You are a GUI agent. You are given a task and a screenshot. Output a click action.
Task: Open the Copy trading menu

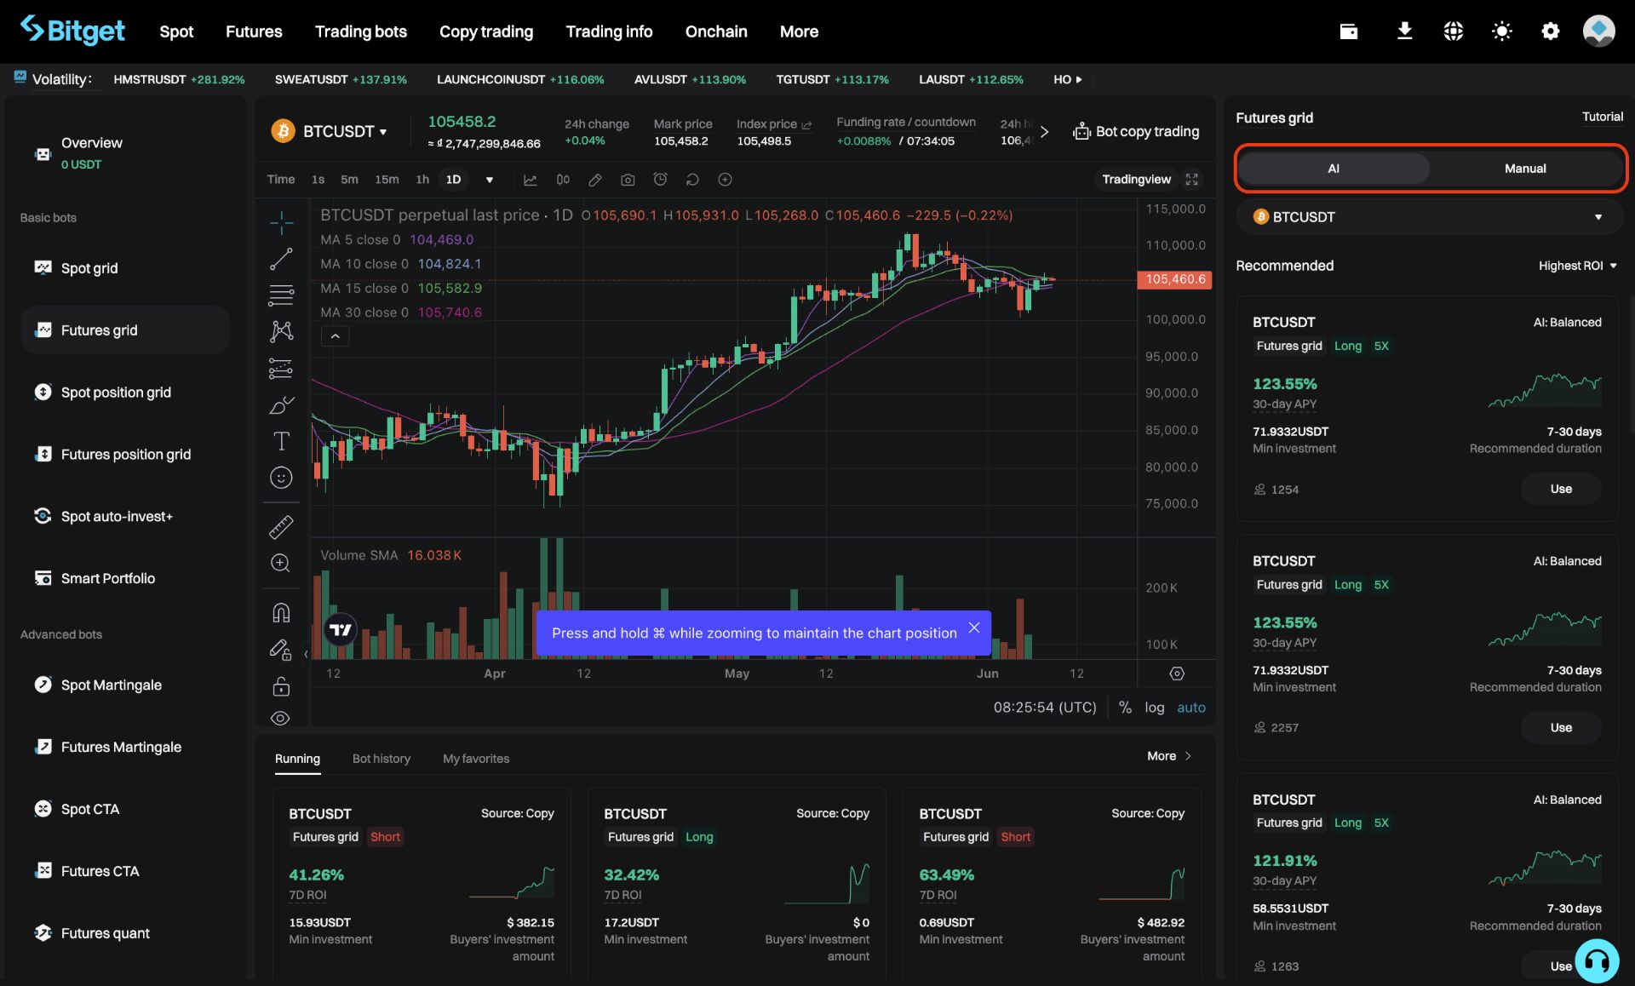(x=486, y=32)
